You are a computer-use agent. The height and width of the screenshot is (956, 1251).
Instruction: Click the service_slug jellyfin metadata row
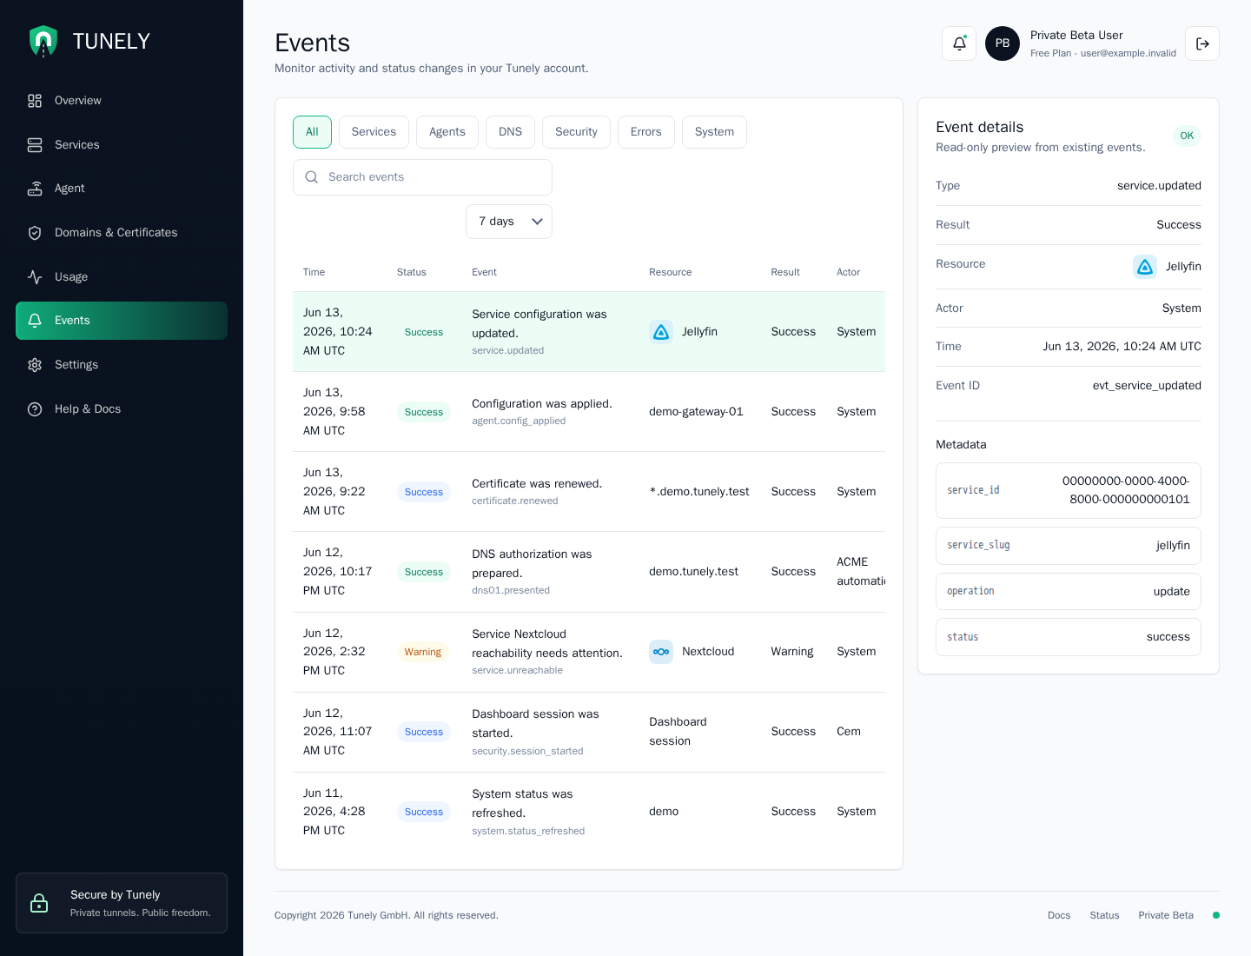tap(1069, 546)
